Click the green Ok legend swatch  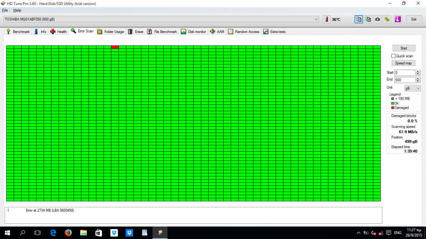(x=393, y=103)
